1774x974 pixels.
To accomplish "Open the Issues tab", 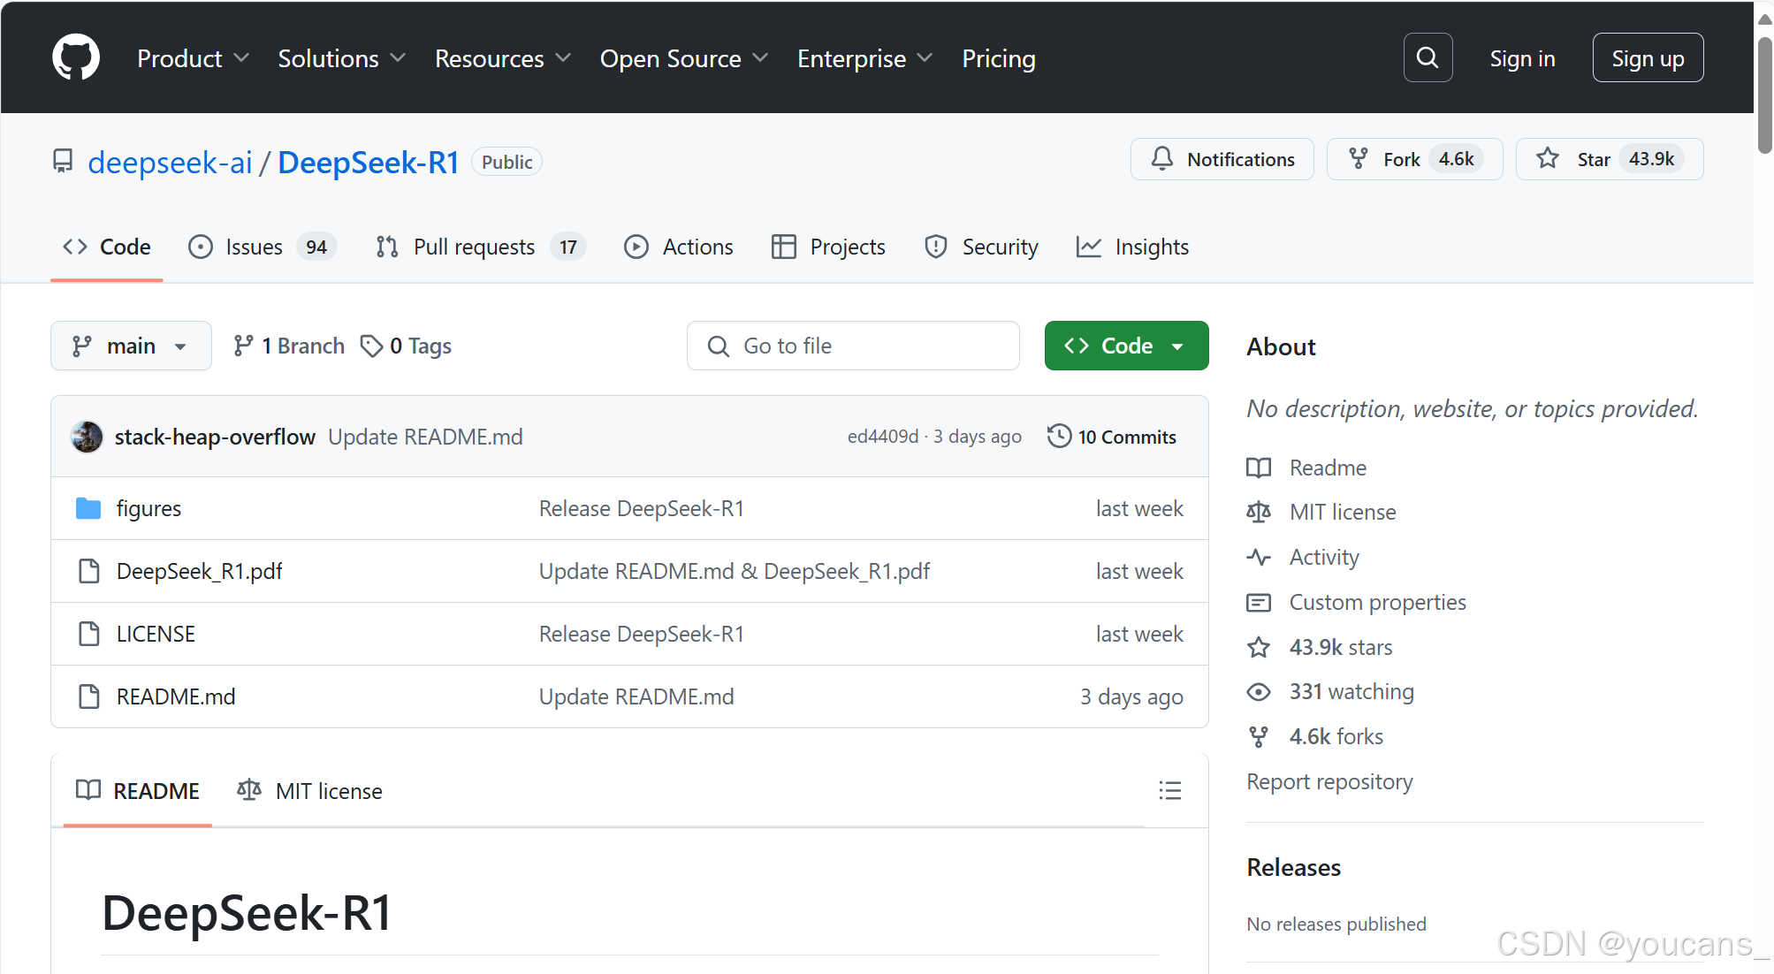I will [x=263, y=247].
